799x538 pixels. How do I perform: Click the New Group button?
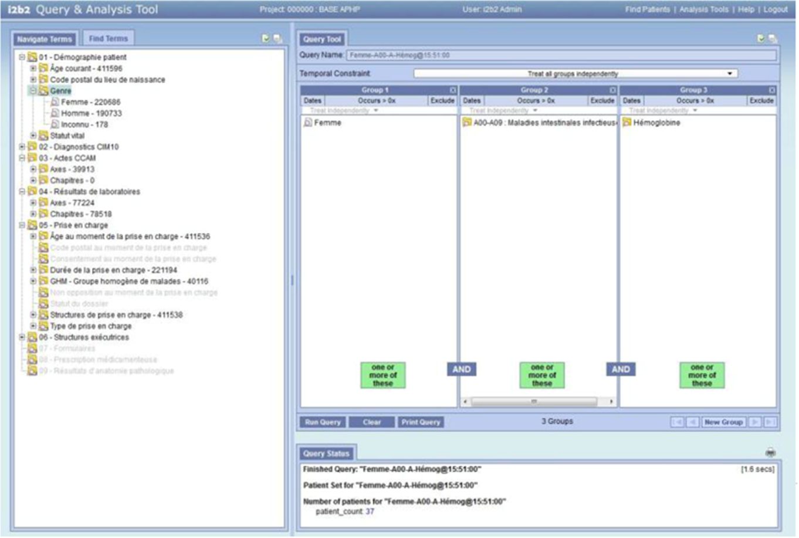[723, 422]
